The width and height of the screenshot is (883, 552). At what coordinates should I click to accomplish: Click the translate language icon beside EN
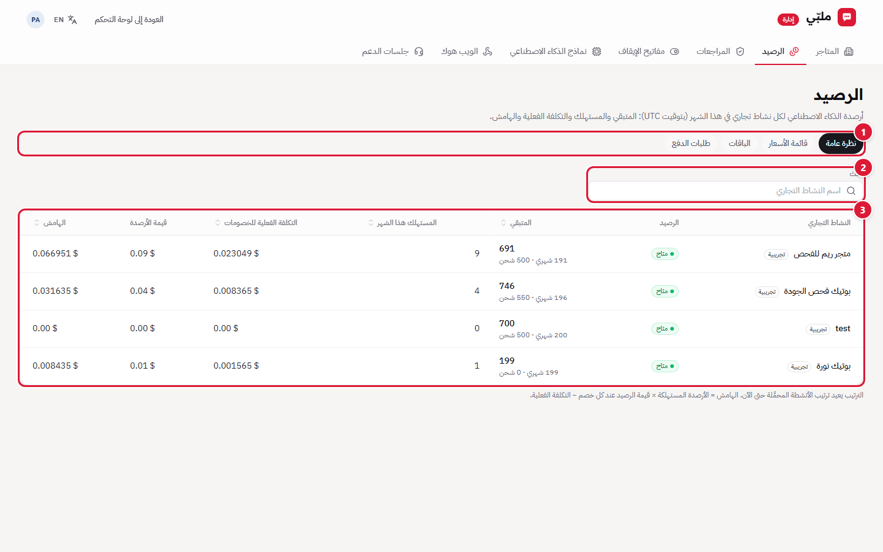72,20
